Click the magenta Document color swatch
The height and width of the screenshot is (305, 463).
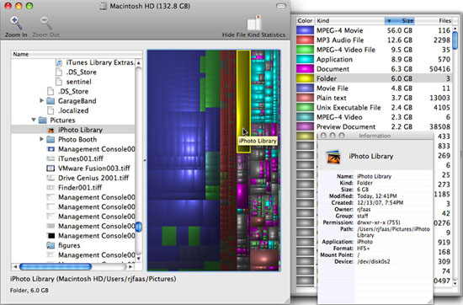[305, 69]
